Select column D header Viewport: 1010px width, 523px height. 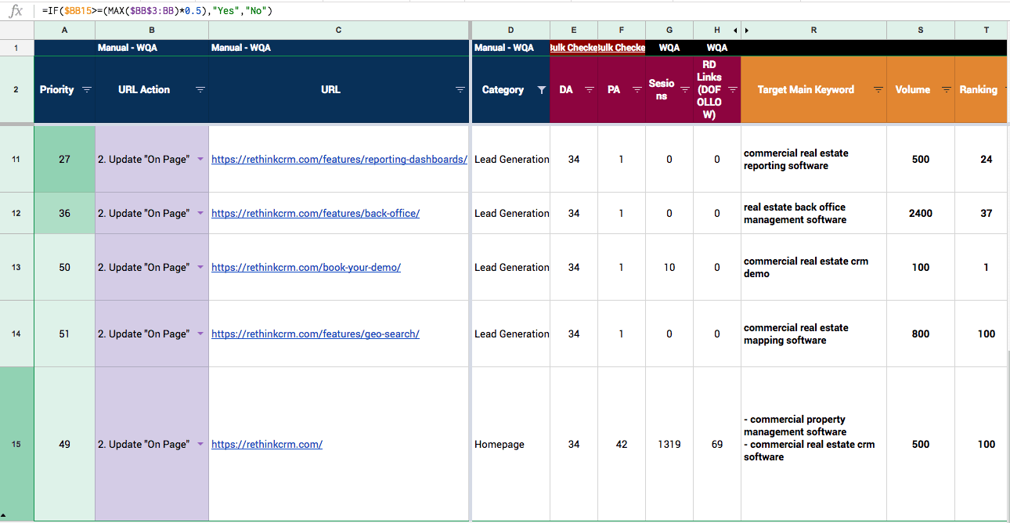click(510, 30)
